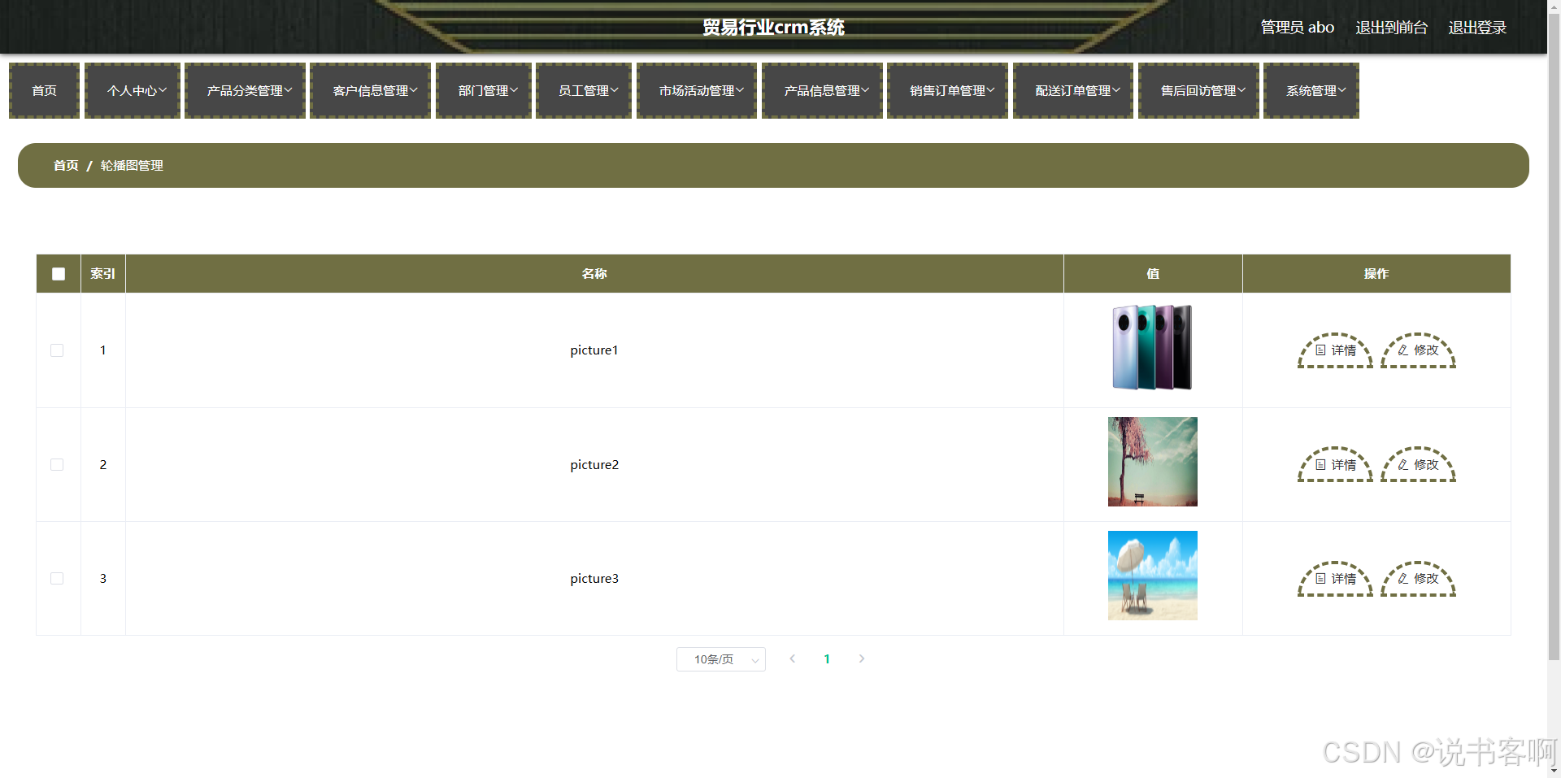The image size is (1561, 778).
Task: Select page 1 in pagination
Action: coord(827,659)
